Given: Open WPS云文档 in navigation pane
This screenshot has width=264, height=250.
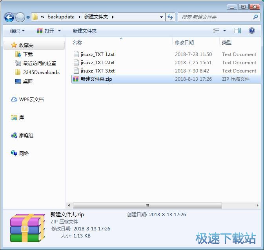Looking at the screenshot, I should point(31,100).
